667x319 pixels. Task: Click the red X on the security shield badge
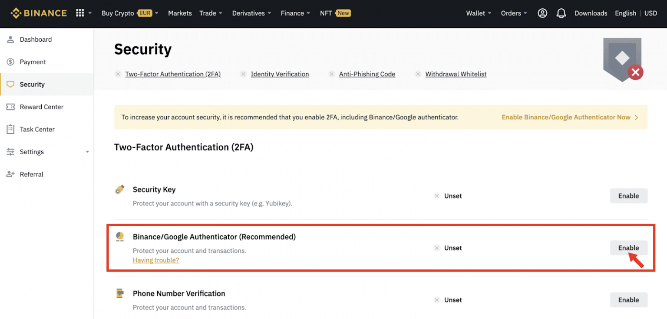point(636,72)
